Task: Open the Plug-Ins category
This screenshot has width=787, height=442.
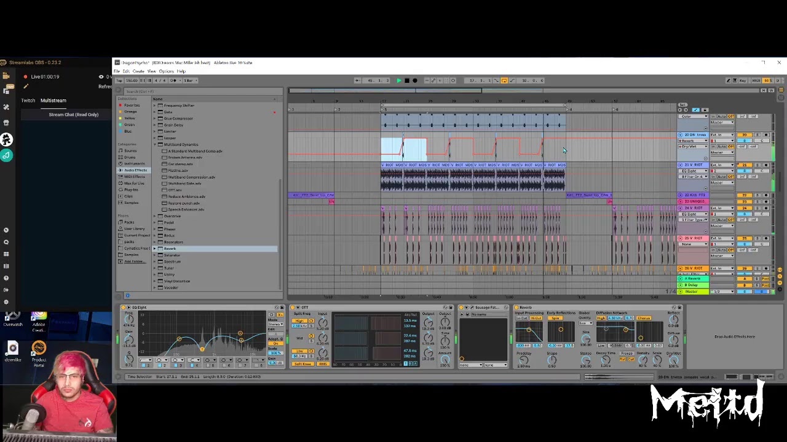Action: pos(132,190)
